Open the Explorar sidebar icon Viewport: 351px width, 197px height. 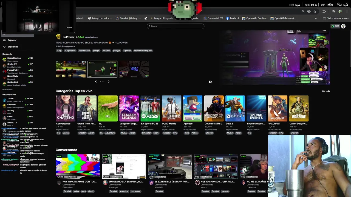[4, 40]
